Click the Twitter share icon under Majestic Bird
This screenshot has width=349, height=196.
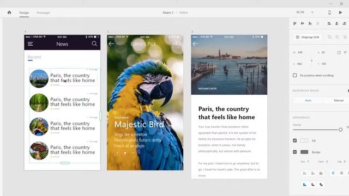click(x=125, y=153)
